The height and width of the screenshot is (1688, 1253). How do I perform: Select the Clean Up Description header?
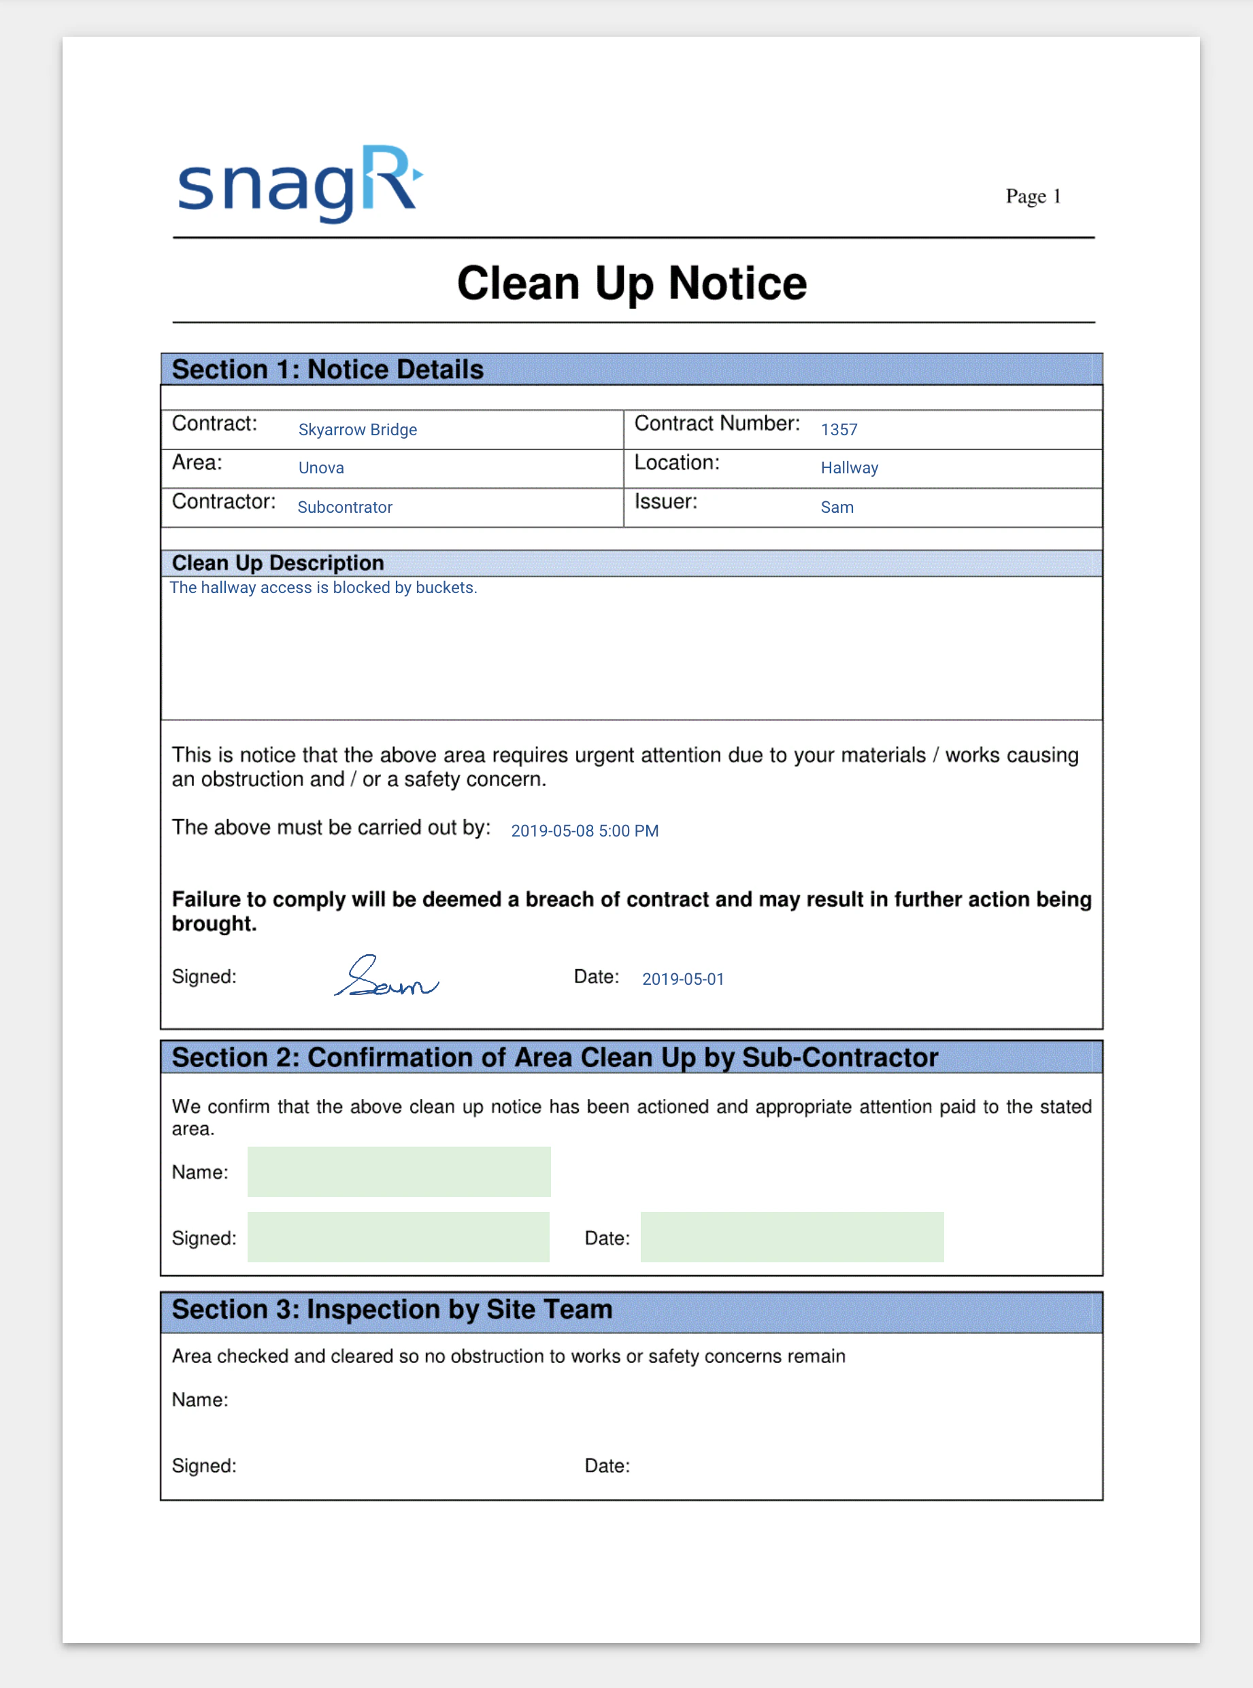coord(278,563)
